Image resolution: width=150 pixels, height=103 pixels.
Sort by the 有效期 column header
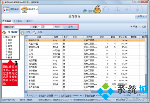134,37
